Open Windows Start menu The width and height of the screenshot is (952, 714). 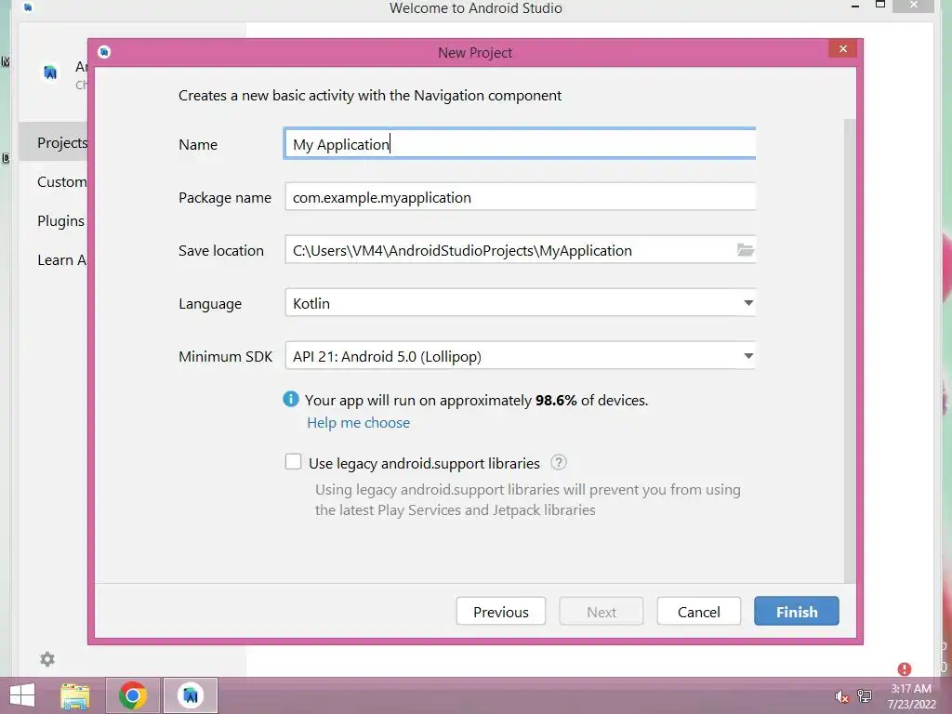tap(22, 695)
